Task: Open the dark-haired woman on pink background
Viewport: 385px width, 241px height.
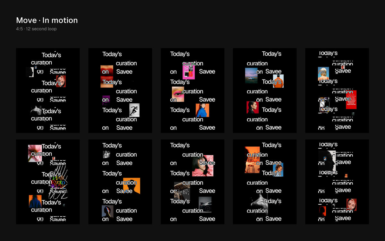Action: click(203, 166)
